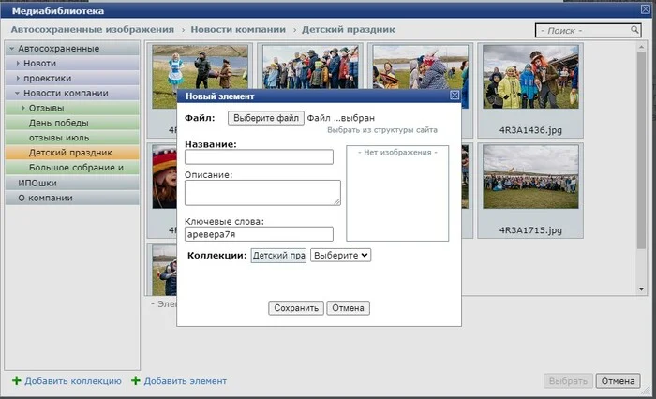656x399 pixels.
Task: Click Добавить элемент link
Action: 186,381
